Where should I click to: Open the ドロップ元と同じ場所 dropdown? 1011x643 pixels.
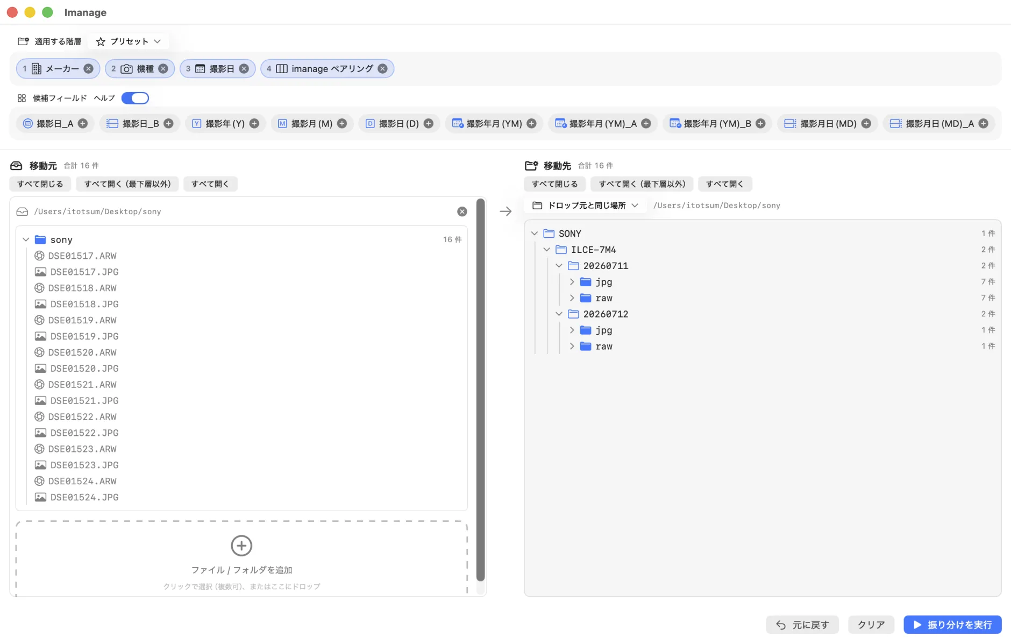pos(585,206)
